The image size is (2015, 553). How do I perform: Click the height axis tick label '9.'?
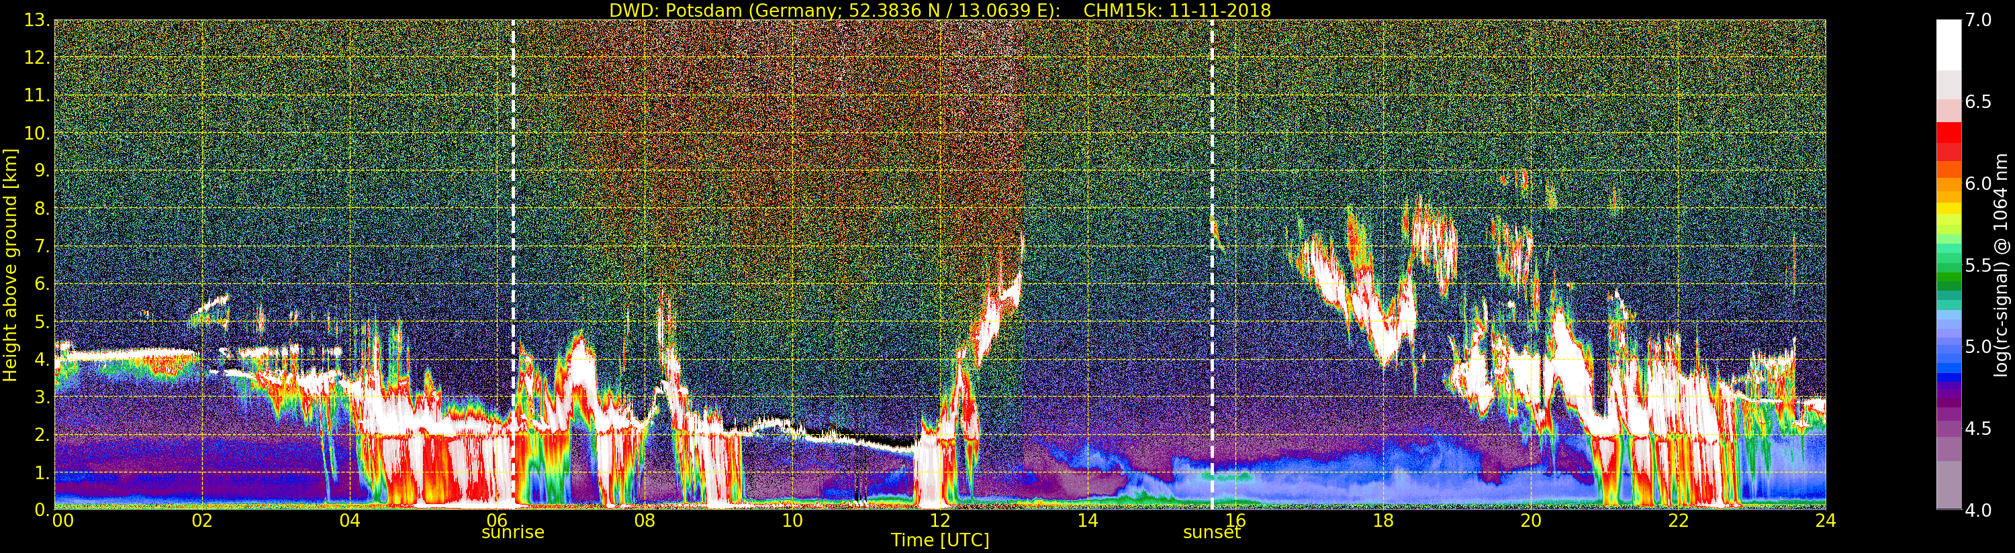(43, 170)
